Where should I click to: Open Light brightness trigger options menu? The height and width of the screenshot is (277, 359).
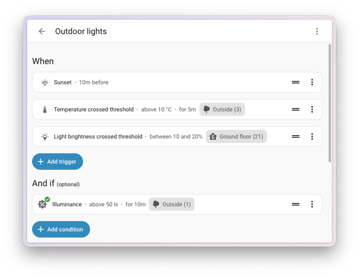click(x=312, y=136)
